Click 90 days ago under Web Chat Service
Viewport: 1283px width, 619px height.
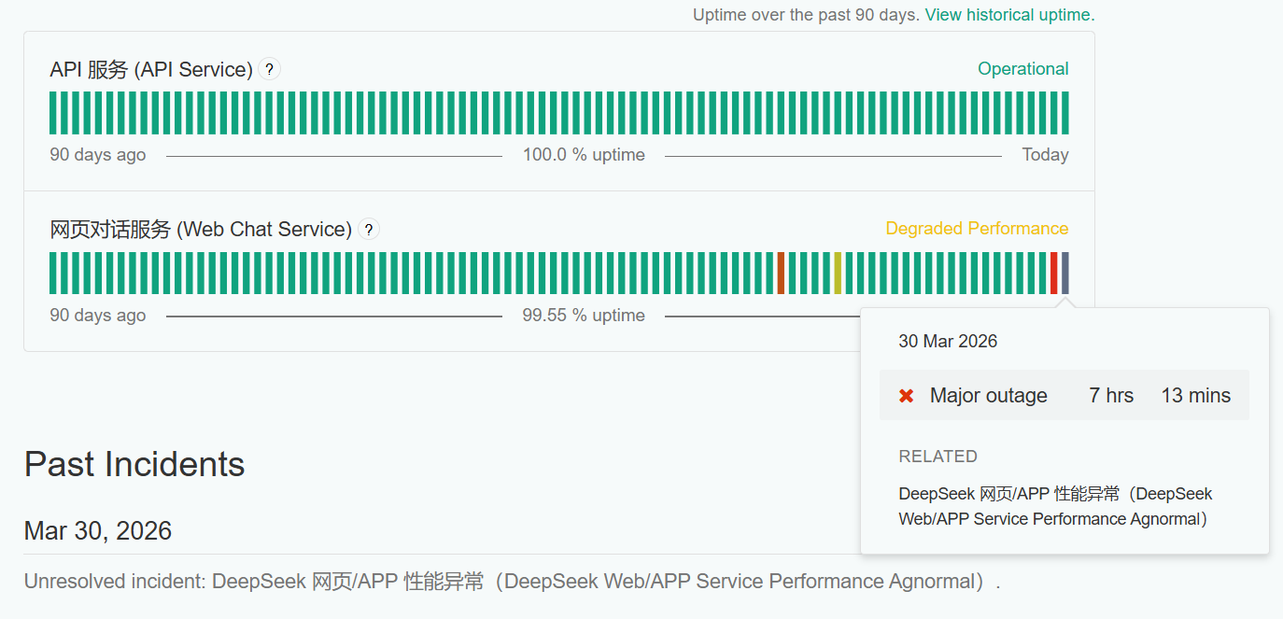(98, 316)
